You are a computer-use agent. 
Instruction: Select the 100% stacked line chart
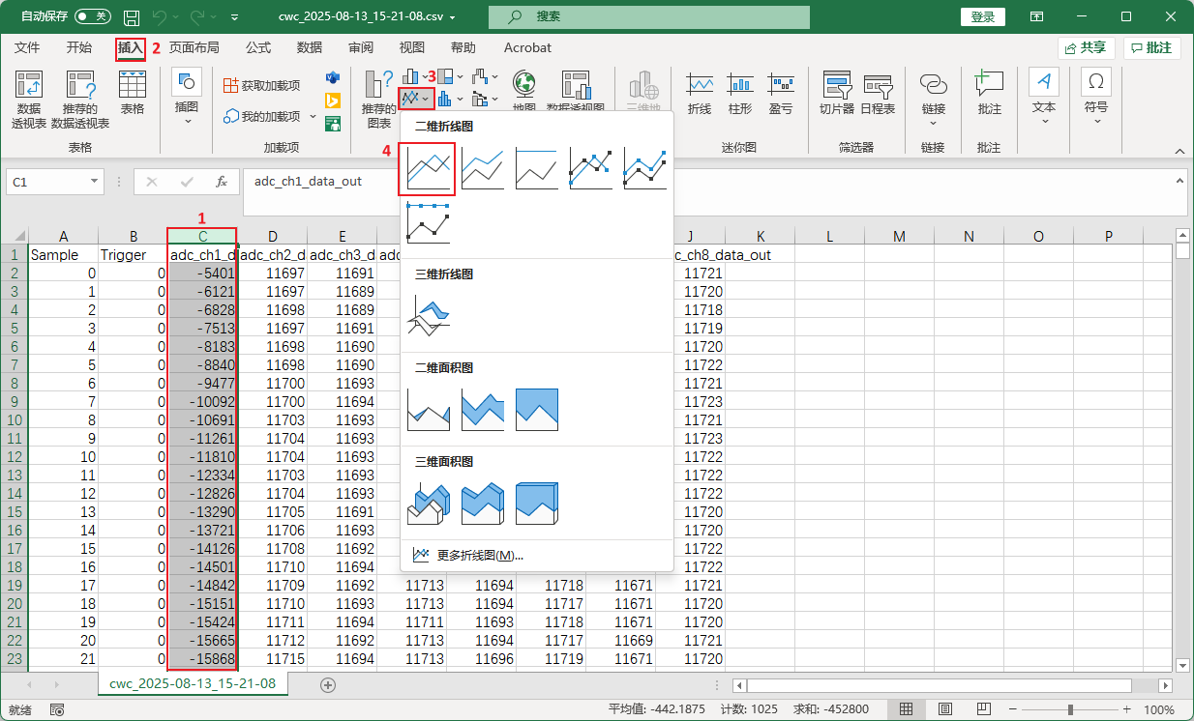[536, 168]
